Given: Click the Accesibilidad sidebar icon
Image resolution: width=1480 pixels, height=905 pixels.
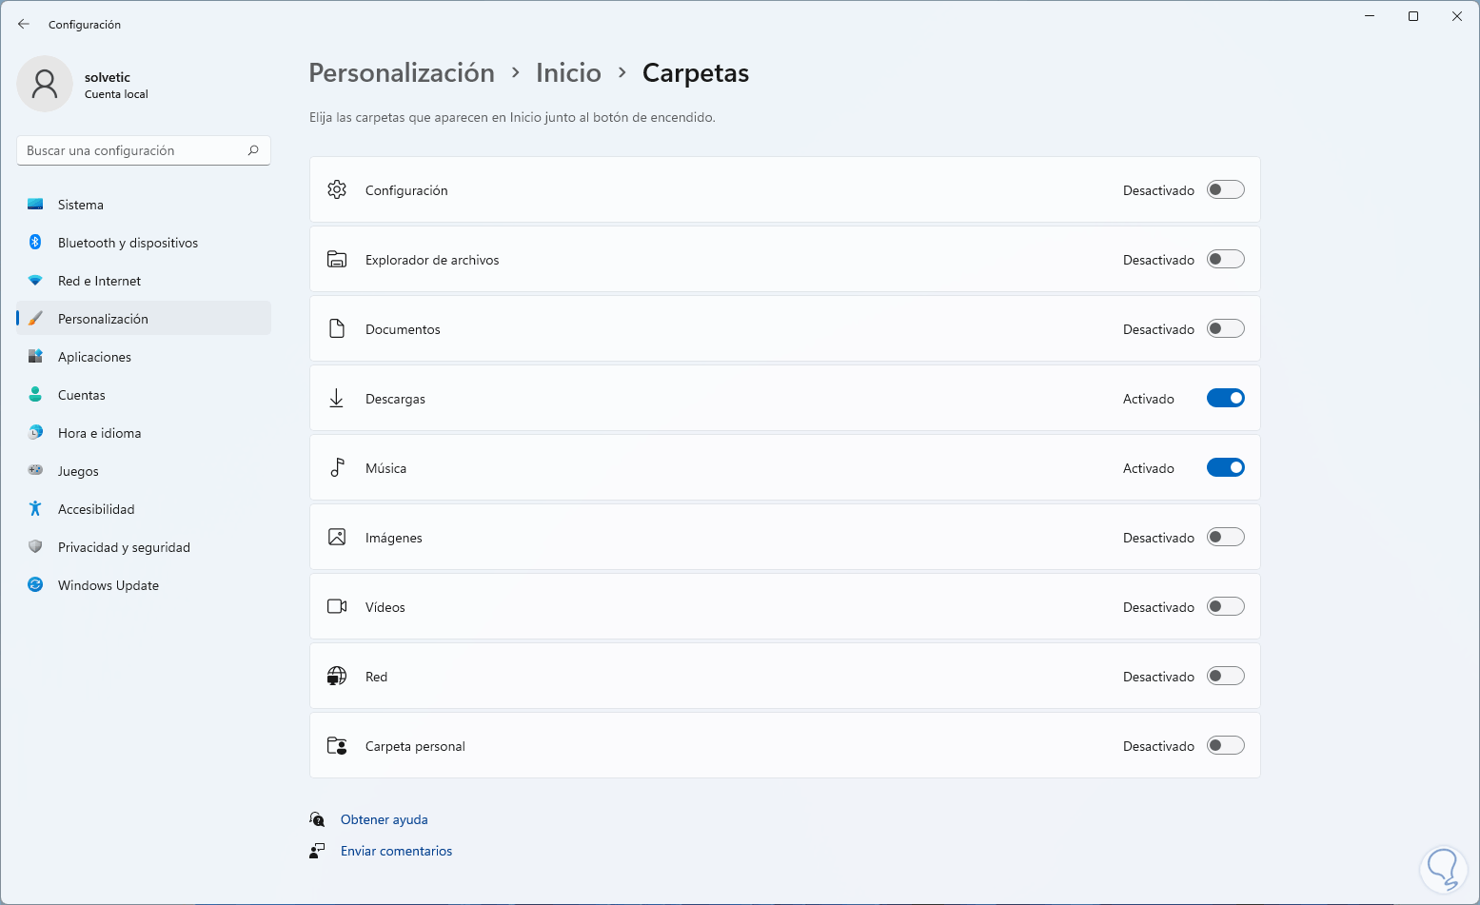Looking at the screenshot, I should pyautogui.click(x=35, y=509).
